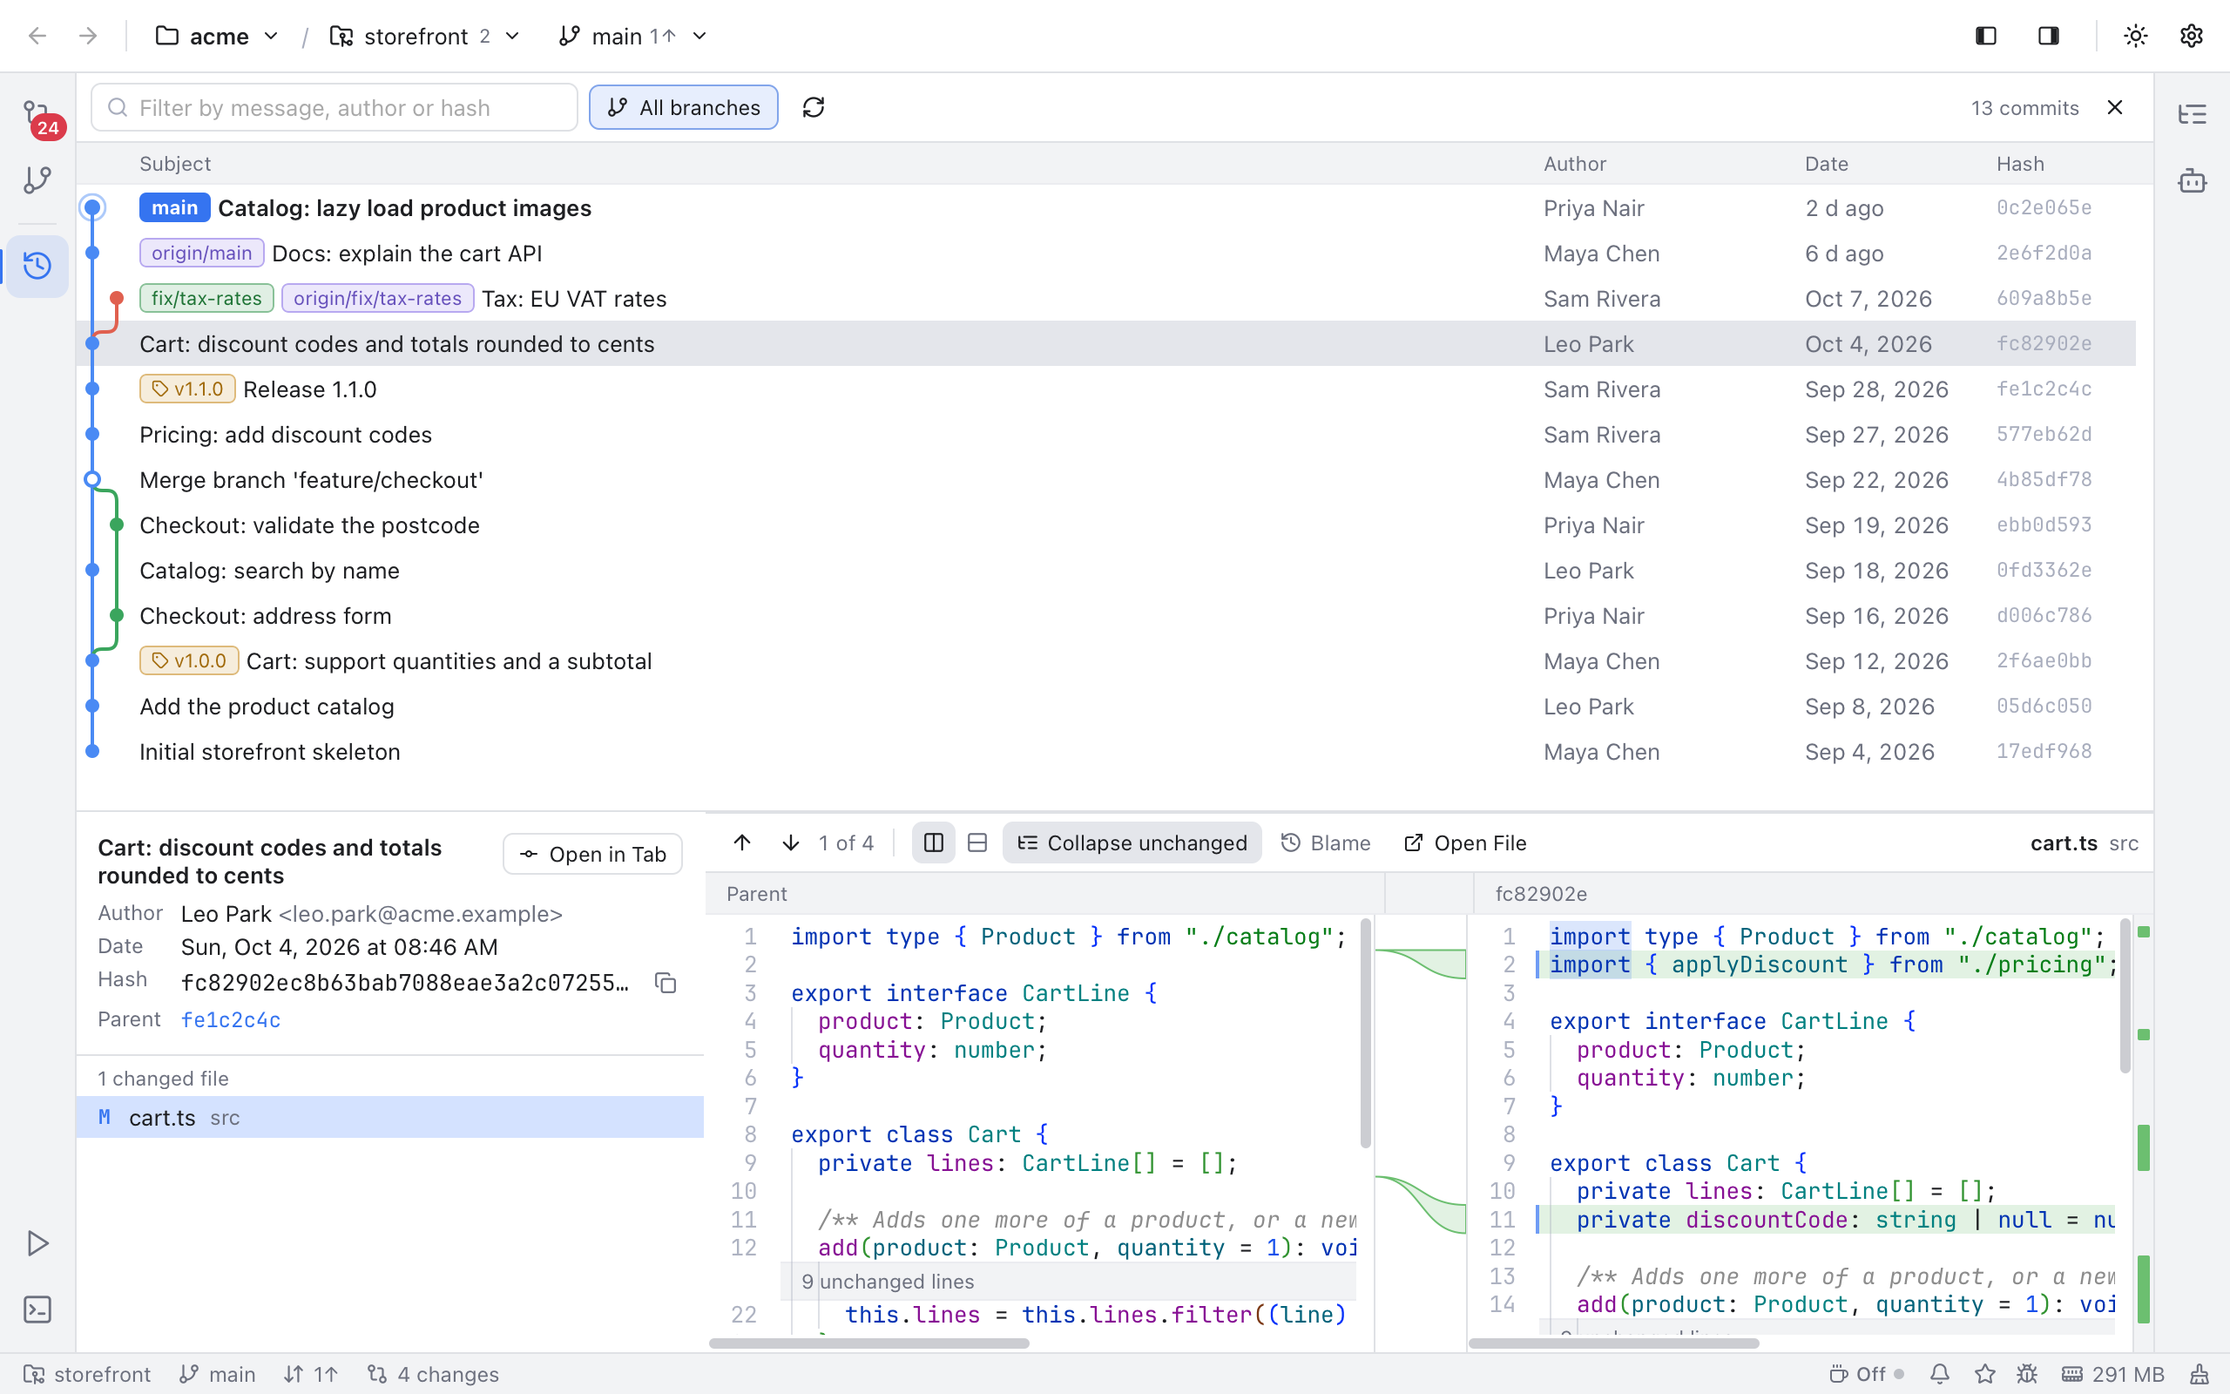Select commit Add the product catalog

[1105, 707]
